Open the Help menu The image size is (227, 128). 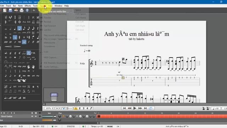point(66,6)
